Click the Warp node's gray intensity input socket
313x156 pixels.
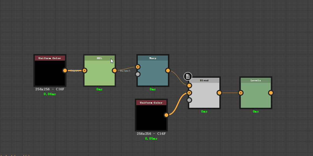pyautogui.click(x=138, y=74)
